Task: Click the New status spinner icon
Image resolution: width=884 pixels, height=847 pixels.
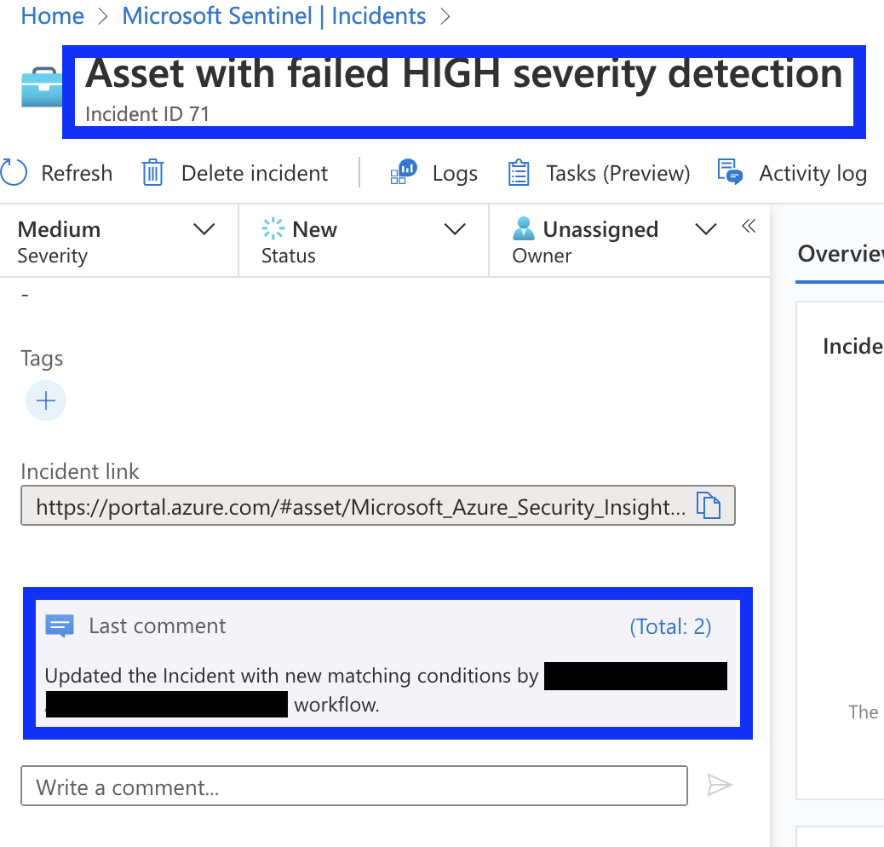Action: [x=273, y=229]
